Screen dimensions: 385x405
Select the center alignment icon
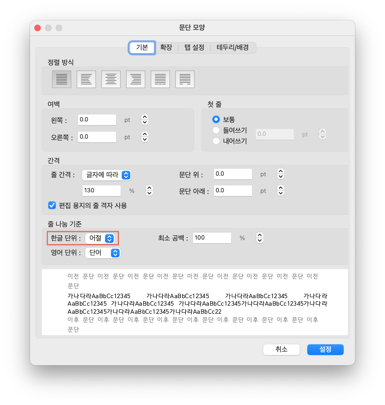coord(111,79)
